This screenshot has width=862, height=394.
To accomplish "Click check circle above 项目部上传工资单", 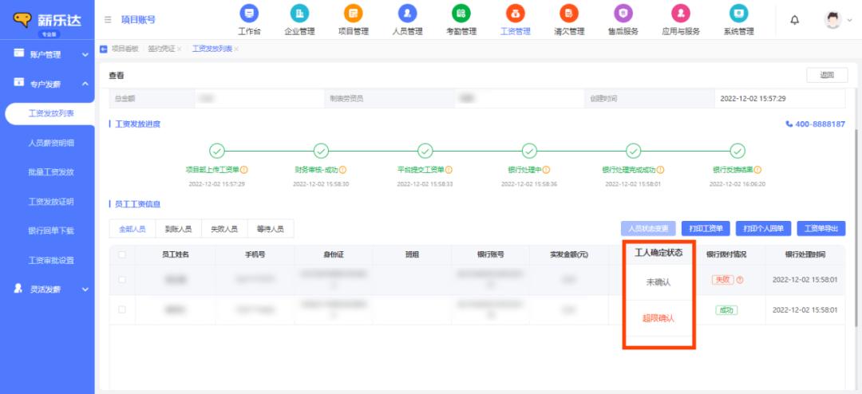I will point(216,151).
